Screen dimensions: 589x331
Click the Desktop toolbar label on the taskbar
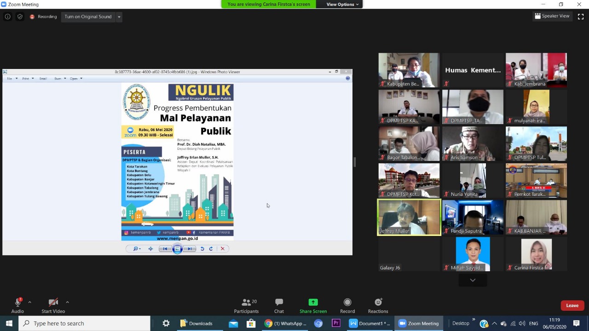461,323
